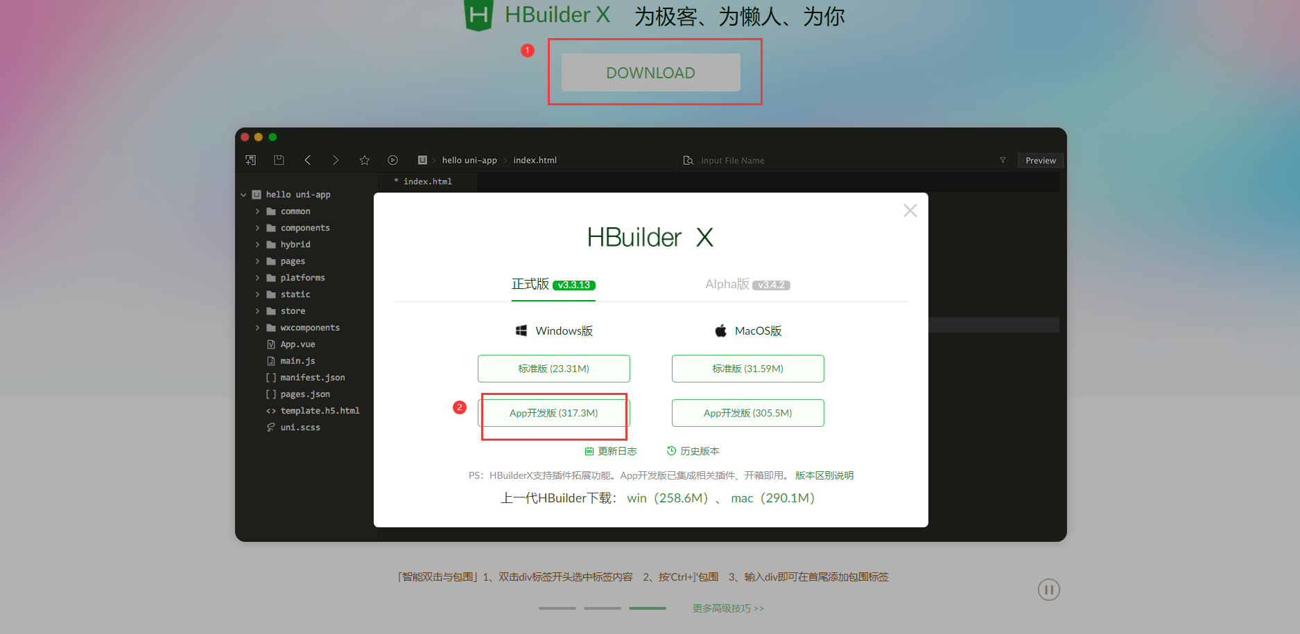1300x634 pixels.
Task: Click the DOWNLOAD button
Action: pyautogui.click(x=650, y=73)
